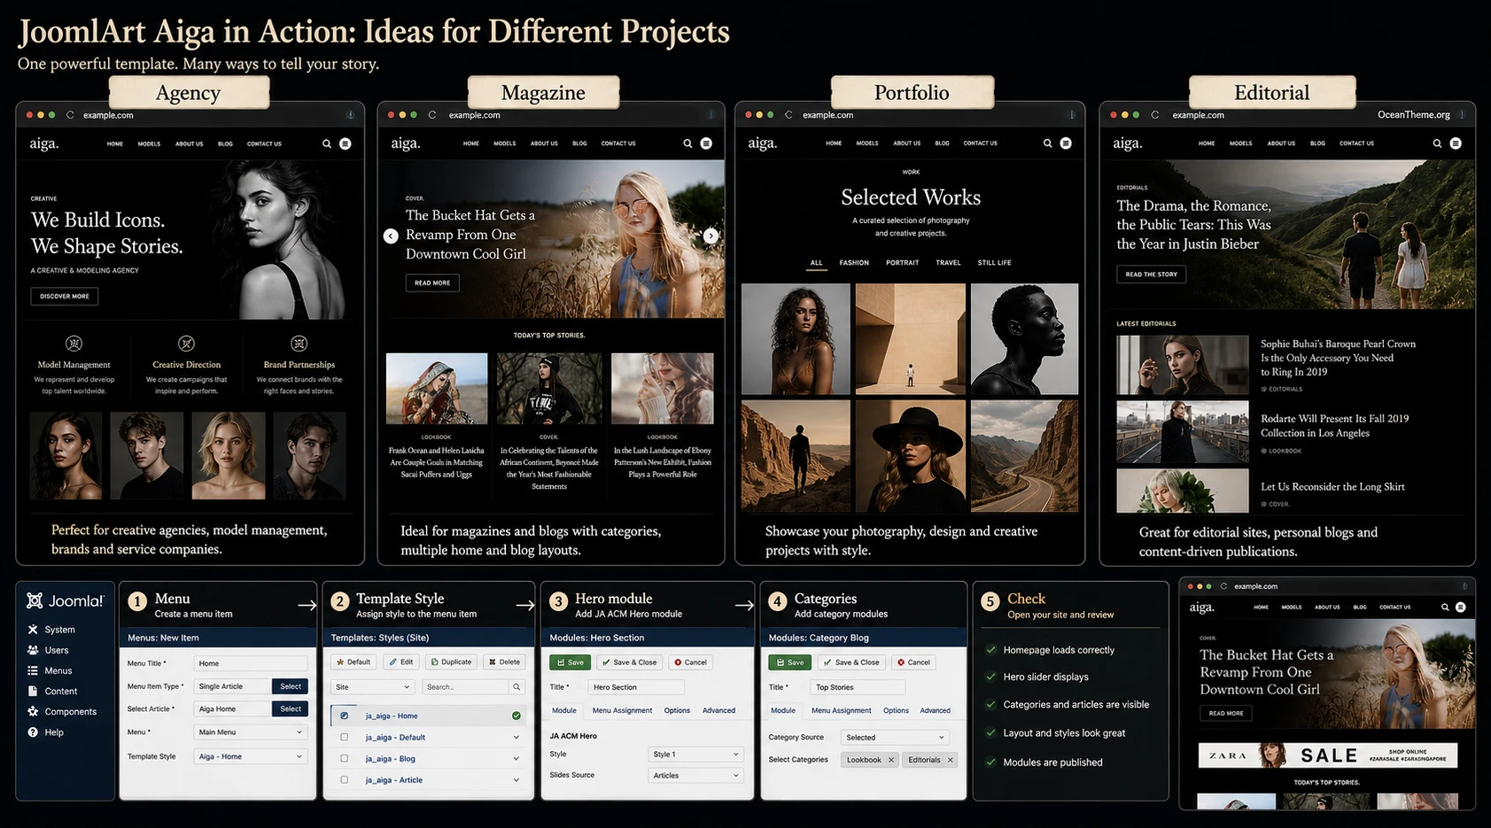Click the Search field in Templates Styles
This screenshot has height=828, width=1491.
[x=466, y=687]
